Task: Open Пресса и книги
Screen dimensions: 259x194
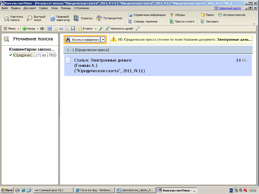Action: 182,21
